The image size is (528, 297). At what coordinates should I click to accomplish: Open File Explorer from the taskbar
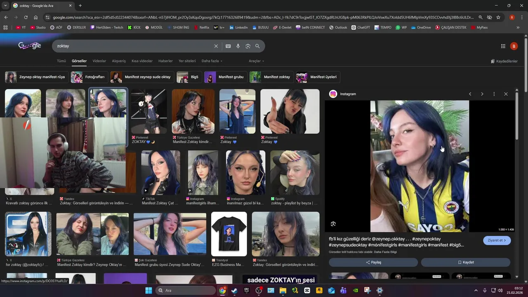283,290
